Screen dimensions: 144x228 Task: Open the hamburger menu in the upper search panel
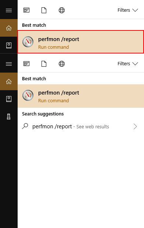tap(9, 10)
